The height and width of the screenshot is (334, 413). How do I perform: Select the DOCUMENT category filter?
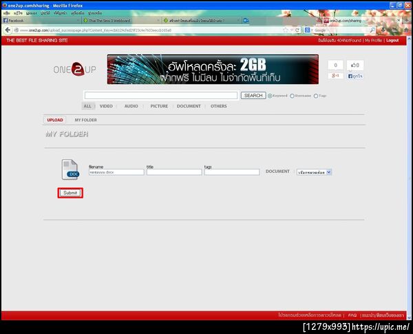[x=189, y=106]
